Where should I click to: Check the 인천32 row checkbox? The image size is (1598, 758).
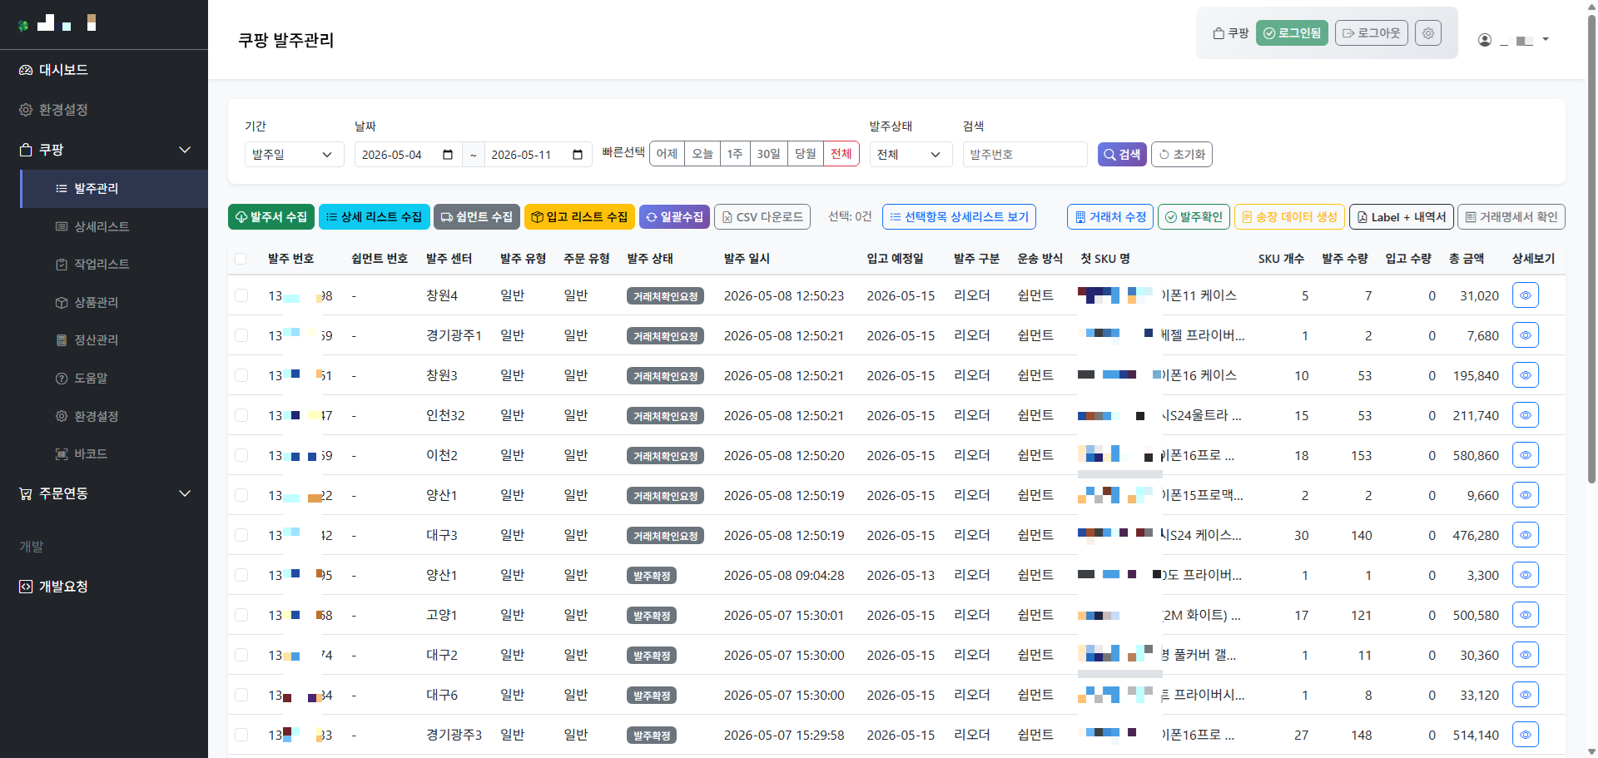click(241, 415)
